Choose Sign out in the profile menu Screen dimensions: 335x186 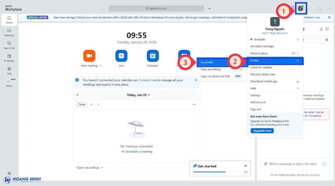point(256,109)
